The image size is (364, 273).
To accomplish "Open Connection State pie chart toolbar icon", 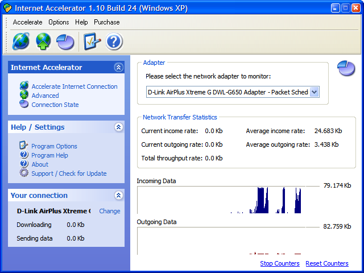I will [x=65, y=42].
